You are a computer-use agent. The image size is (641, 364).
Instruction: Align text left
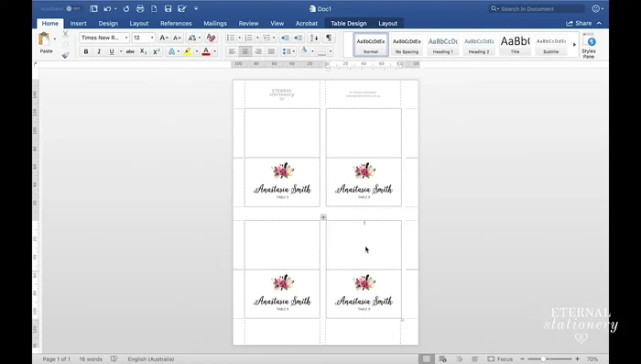click(232, 51)
